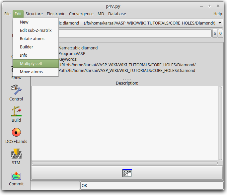Open the Help menu
227x195 pixels.
pos(218,14)
